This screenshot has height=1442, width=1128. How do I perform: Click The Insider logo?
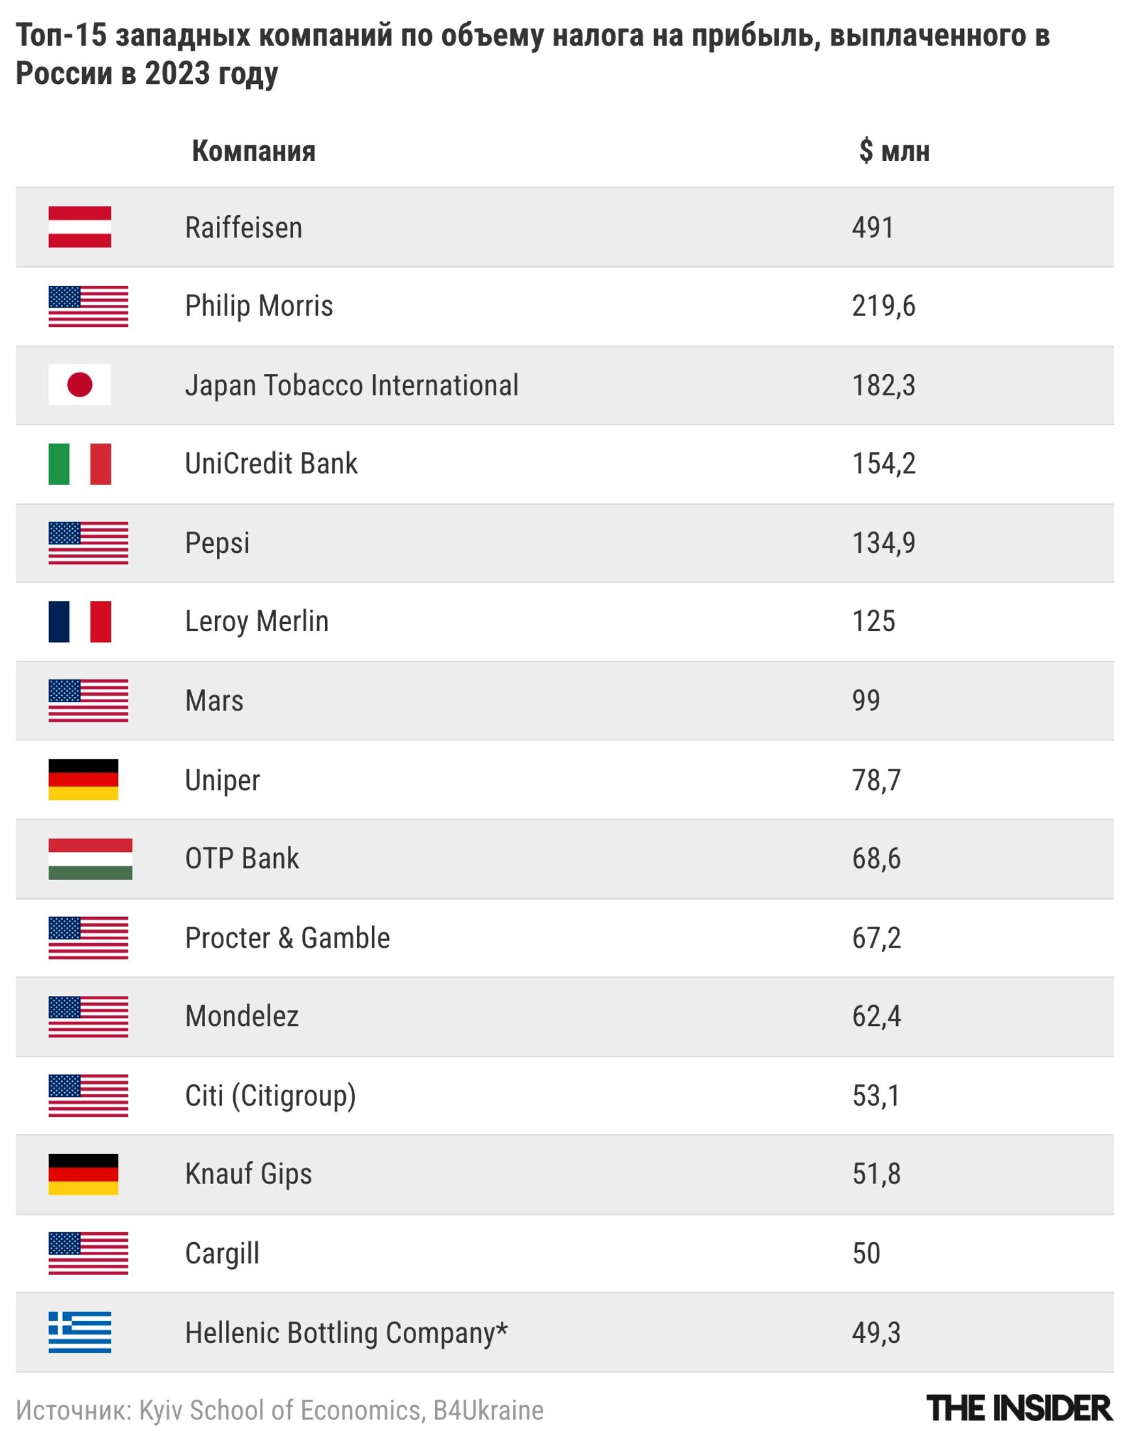click(1020, 1409)
